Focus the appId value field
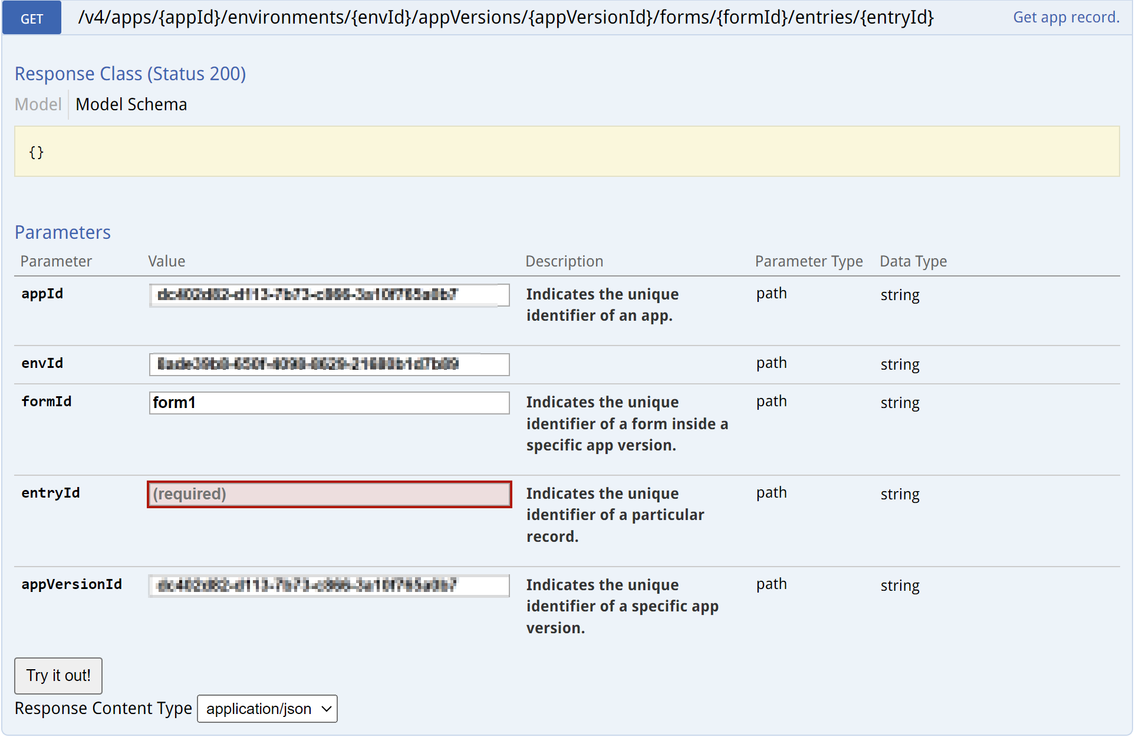The width and height of the screenshot is (1139, 737). (329, 295)
